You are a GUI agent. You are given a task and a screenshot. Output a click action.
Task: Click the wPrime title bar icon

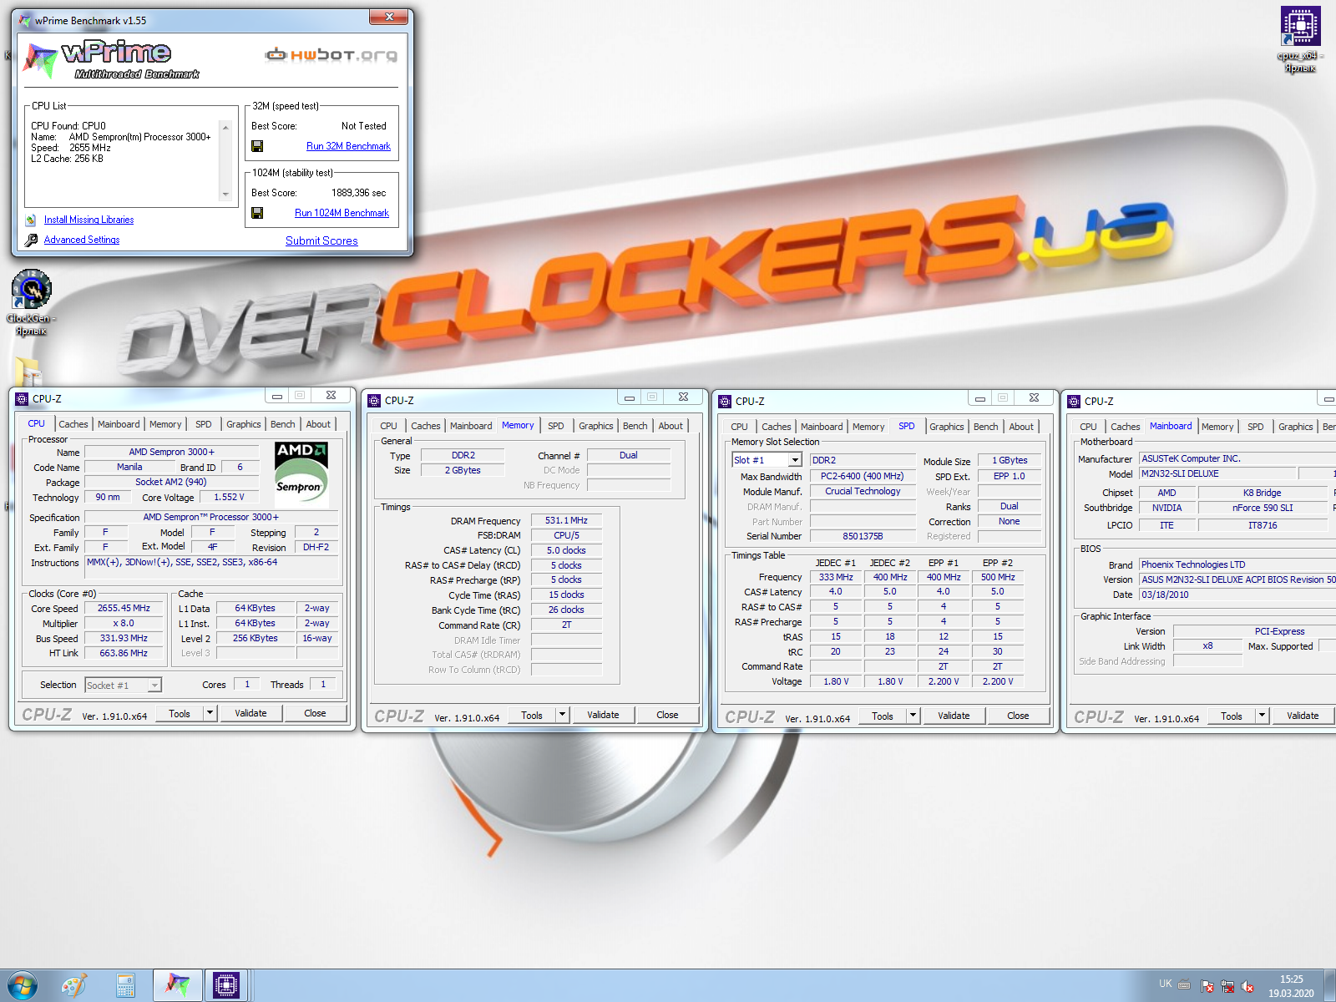pos(24,20)
